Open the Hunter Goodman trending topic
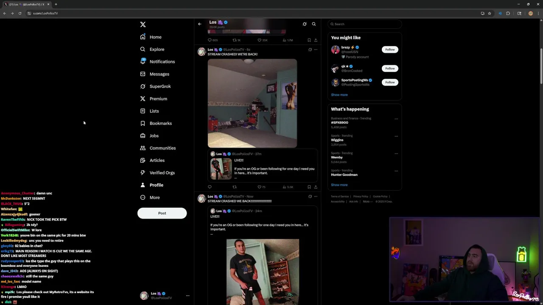The height and width of the screenshot is (305, 543). 344,175
